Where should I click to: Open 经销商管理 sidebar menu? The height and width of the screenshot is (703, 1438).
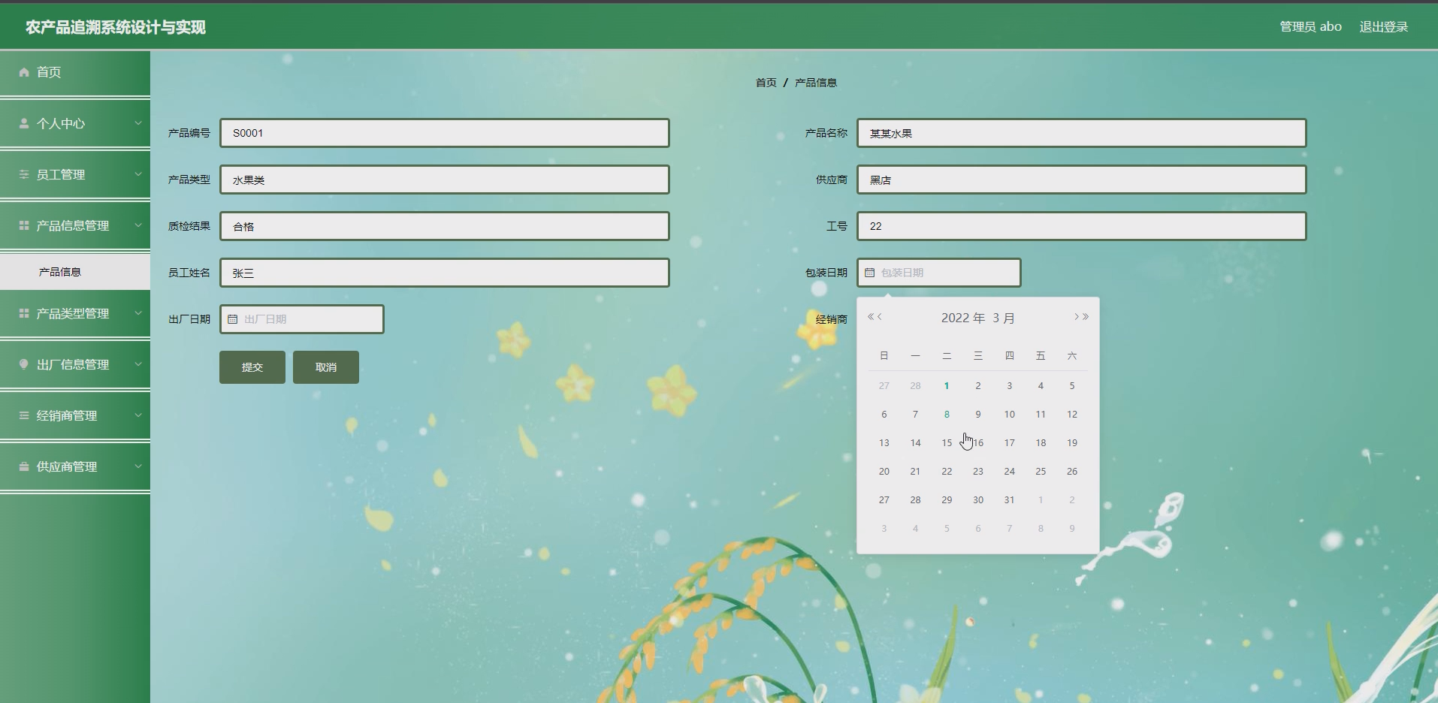[x=75, y=415]
